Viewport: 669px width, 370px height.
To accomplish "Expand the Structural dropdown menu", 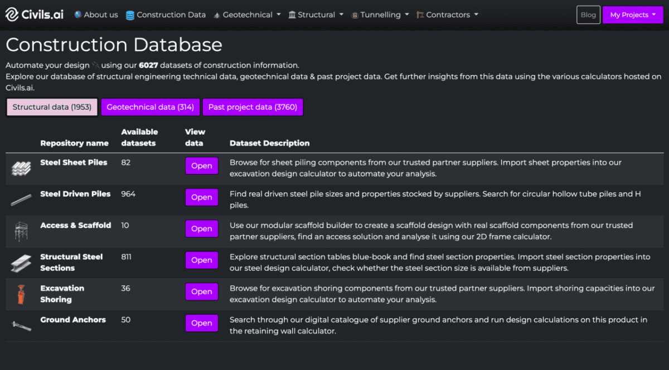I will pyautogui.click(x=316, y=15).
